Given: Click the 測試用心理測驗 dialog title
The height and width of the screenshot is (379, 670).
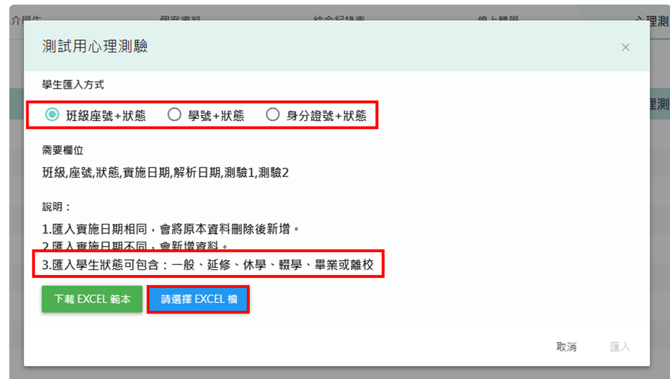Looking at the screenshot, I should [95, 46].
